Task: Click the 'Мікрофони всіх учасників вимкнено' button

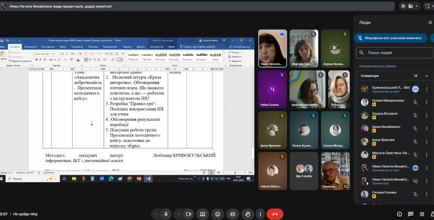Action: coord(392,38)
